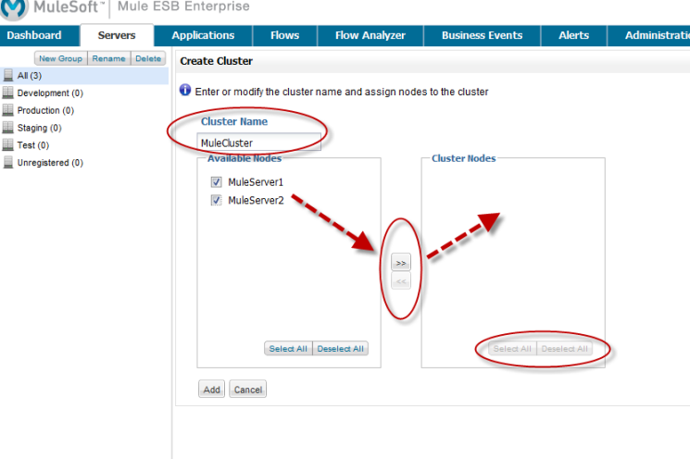Click the server icon beside Development (0)
The image size is (690, 459).
(8, 93)
